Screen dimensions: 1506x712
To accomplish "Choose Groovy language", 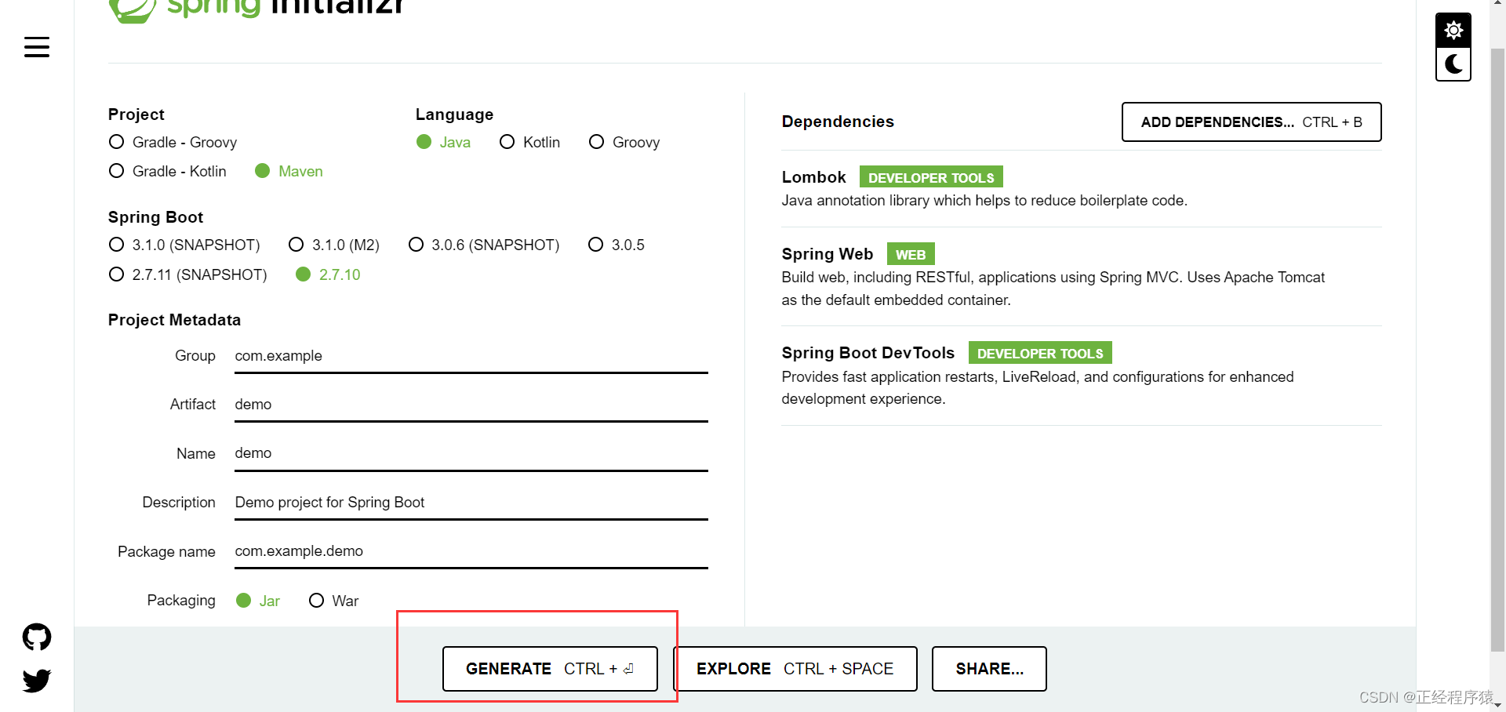I will [x=624, y=142].
